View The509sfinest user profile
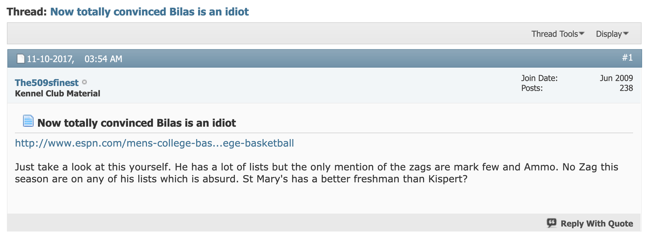 point(47,83)
